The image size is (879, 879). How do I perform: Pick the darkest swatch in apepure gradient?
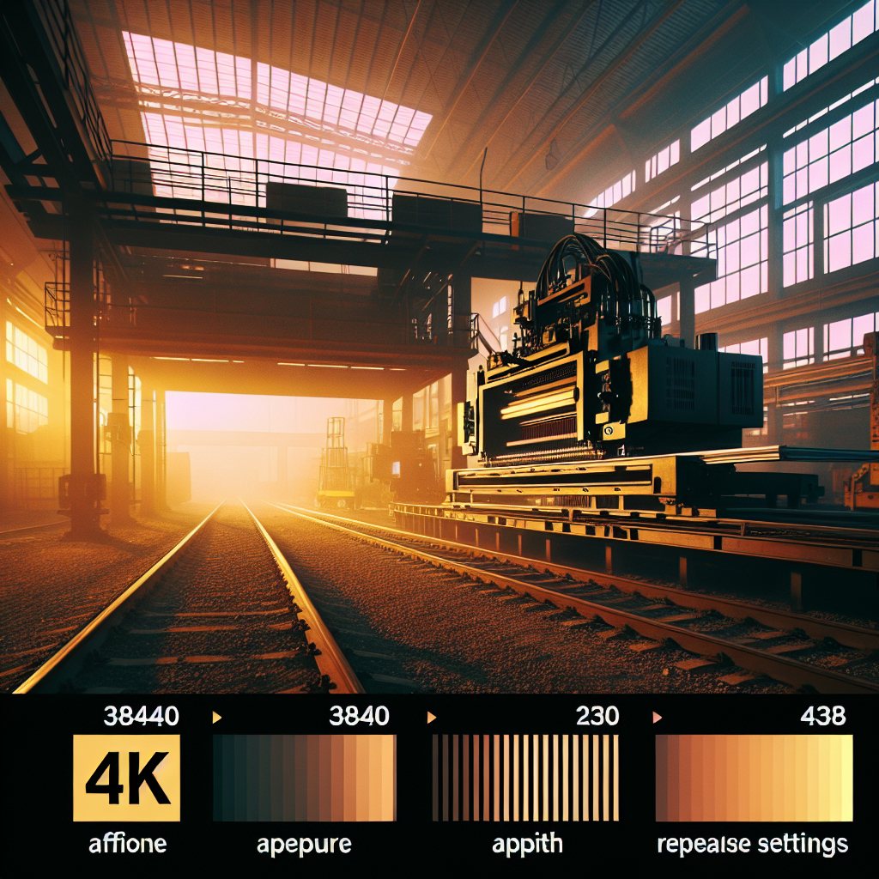point(221,778)
